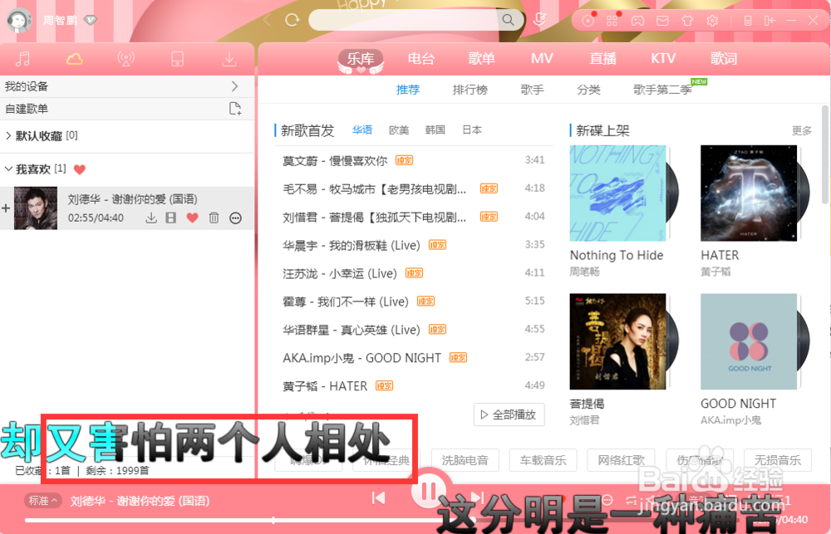
Task: Select the 歌手 sub-tab
Action: pos(532,90)
